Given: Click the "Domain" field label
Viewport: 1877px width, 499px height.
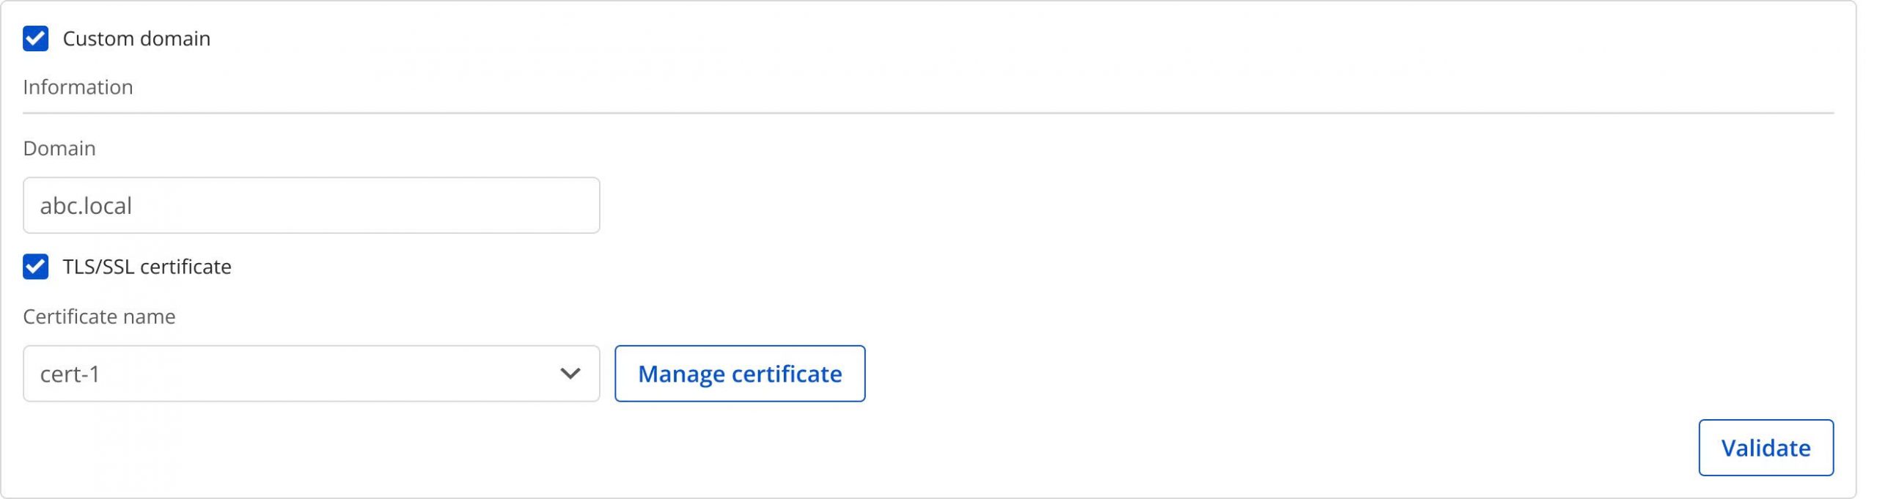Looking at the screenshot, I should [x=59, y=149].
